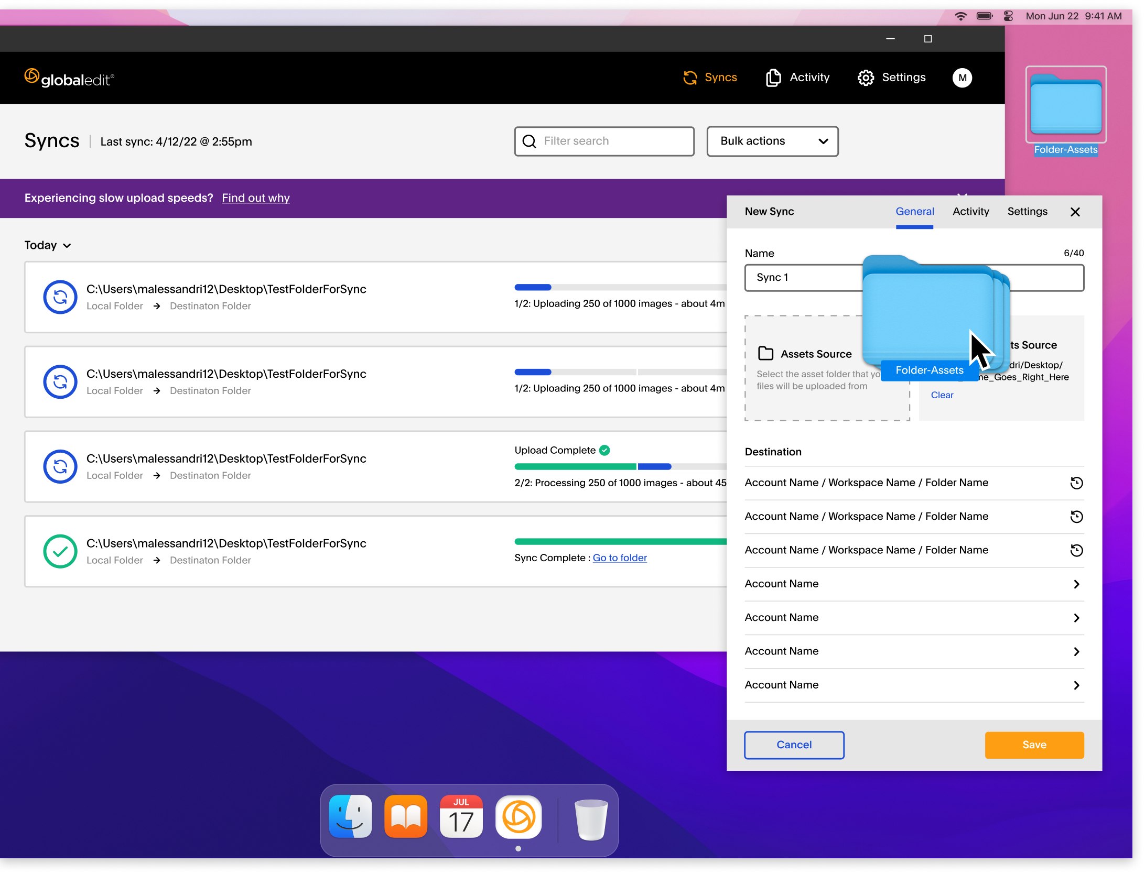The height and width of the screenshot is (874, 1145).
Task: Open Control Center in the menu bar
Action: tap(1008, 16)
